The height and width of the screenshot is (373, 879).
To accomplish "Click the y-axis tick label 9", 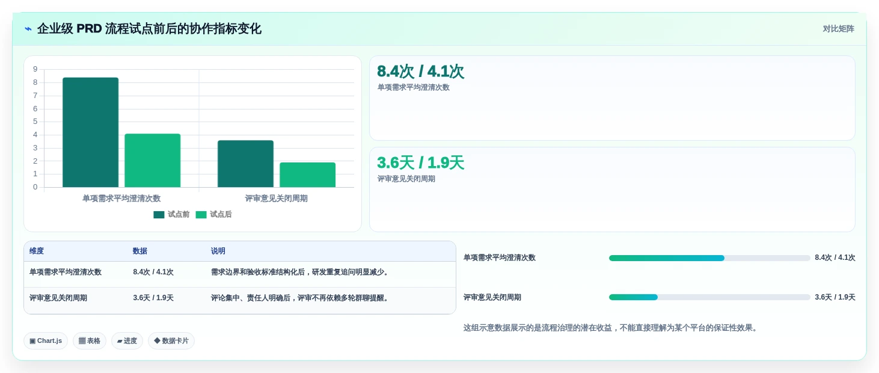I will [35, 69].
